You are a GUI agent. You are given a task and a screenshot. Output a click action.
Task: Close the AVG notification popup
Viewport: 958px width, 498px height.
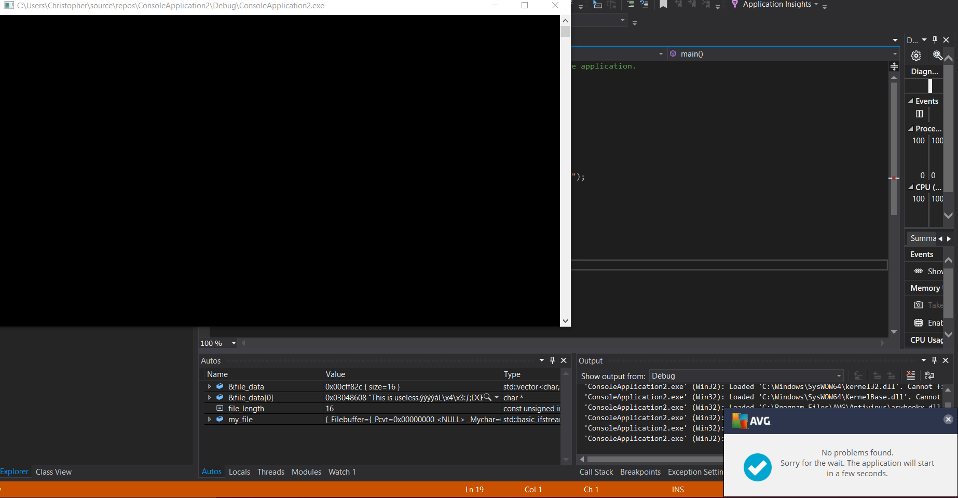pos(948,419)
